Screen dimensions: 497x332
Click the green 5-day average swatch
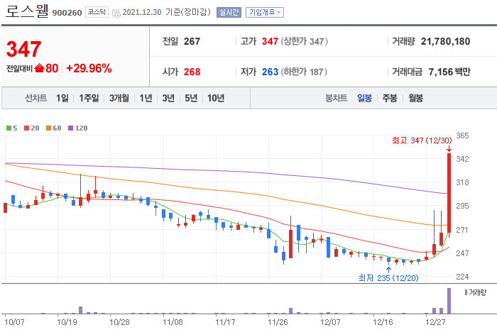coord(9,128)
